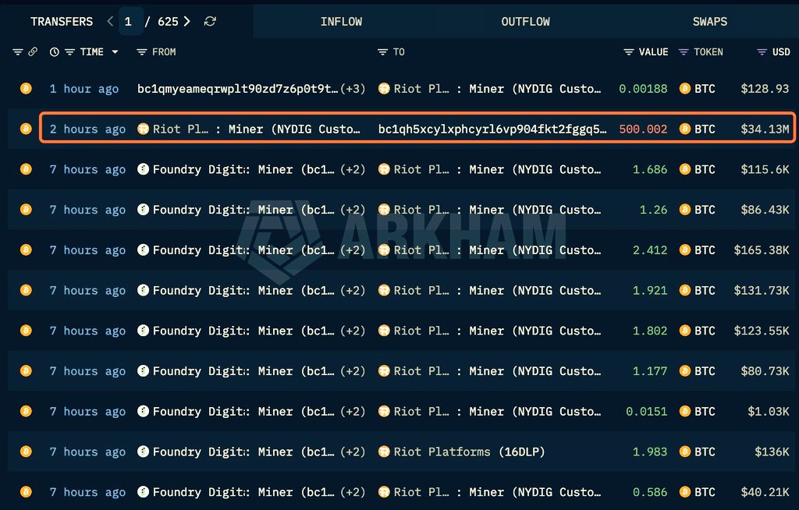This screenshot has width=799, height=510.
Task: Select value 1.921
Action: point(650,290)
